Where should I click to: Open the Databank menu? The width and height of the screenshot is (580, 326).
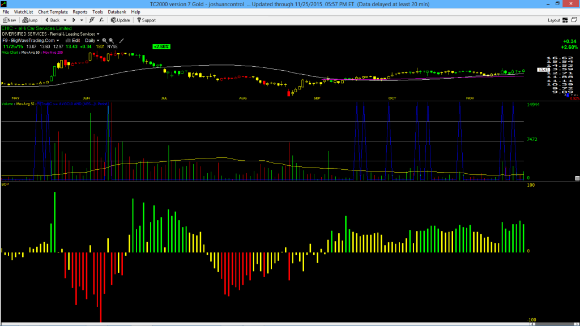click(117, 12)
